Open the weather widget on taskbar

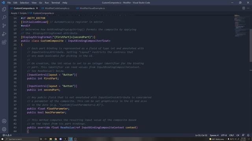tap(217, 139)
